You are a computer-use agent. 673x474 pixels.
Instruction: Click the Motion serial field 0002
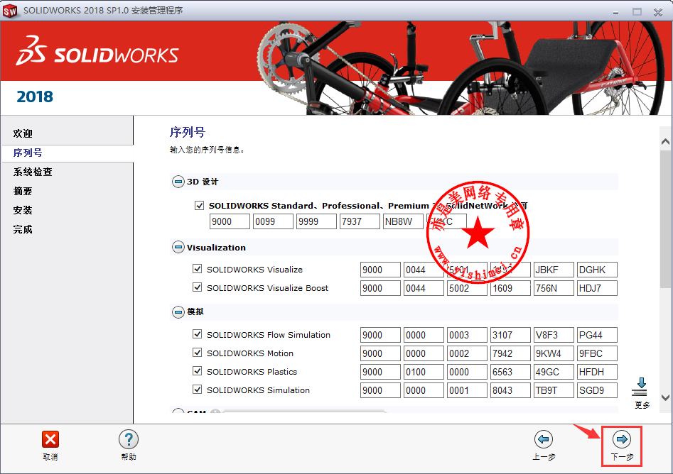467,353
